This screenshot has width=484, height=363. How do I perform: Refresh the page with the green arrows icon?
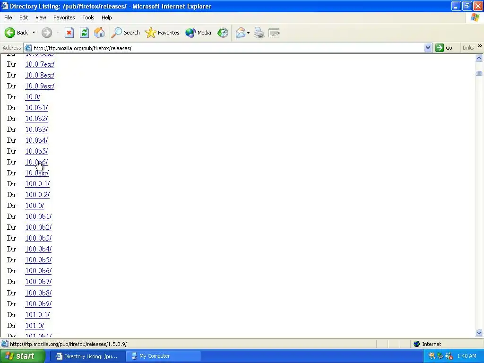(84, 33)
